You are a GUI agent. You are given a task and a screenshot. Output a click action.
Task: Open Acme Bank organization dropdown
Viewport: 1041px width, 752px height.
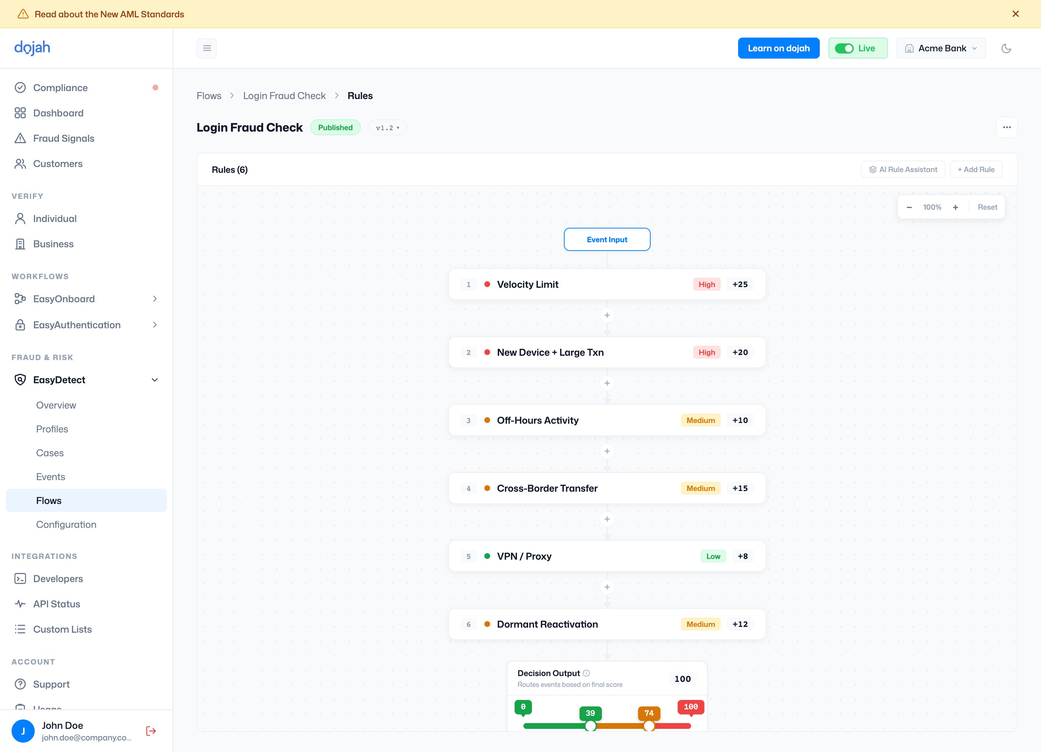point(941,48)
